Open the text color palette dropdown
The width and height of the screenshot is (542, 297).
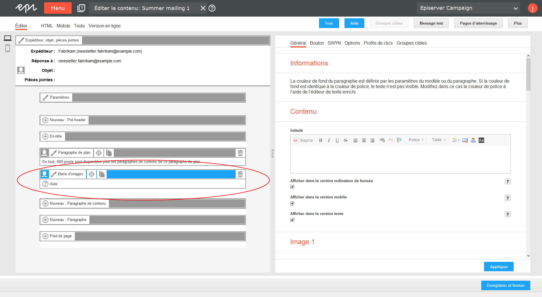(x=456, y=140)
